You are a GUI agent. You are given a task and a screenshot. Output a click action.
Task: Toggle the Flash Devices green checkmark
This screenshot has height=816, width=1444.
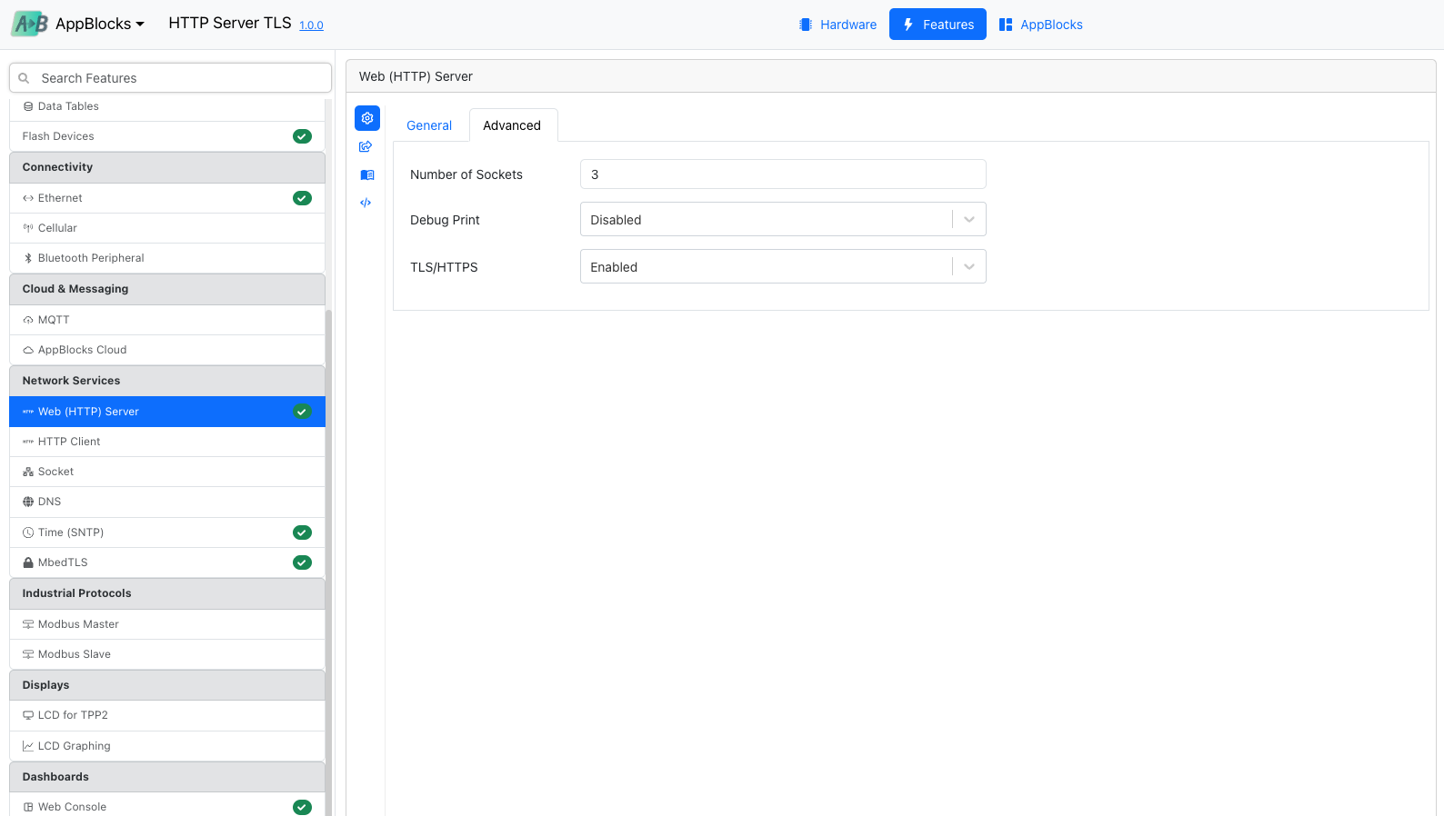(x=303, y=136)
